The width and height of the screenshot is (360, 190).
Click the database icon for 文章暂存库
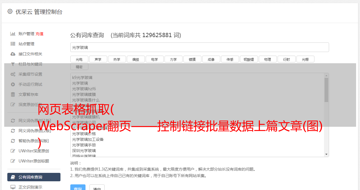coord(13,94)
